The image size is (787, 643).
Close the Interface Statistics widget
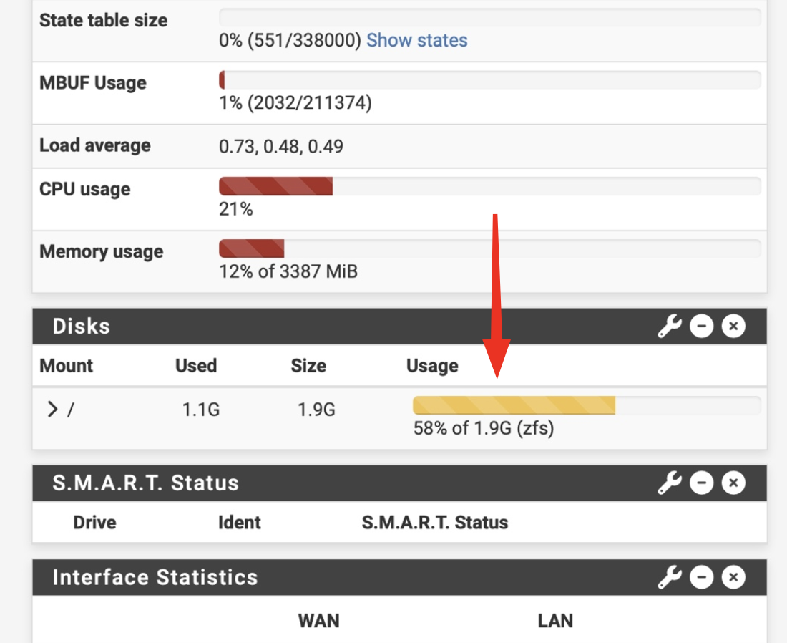[733, 578]
